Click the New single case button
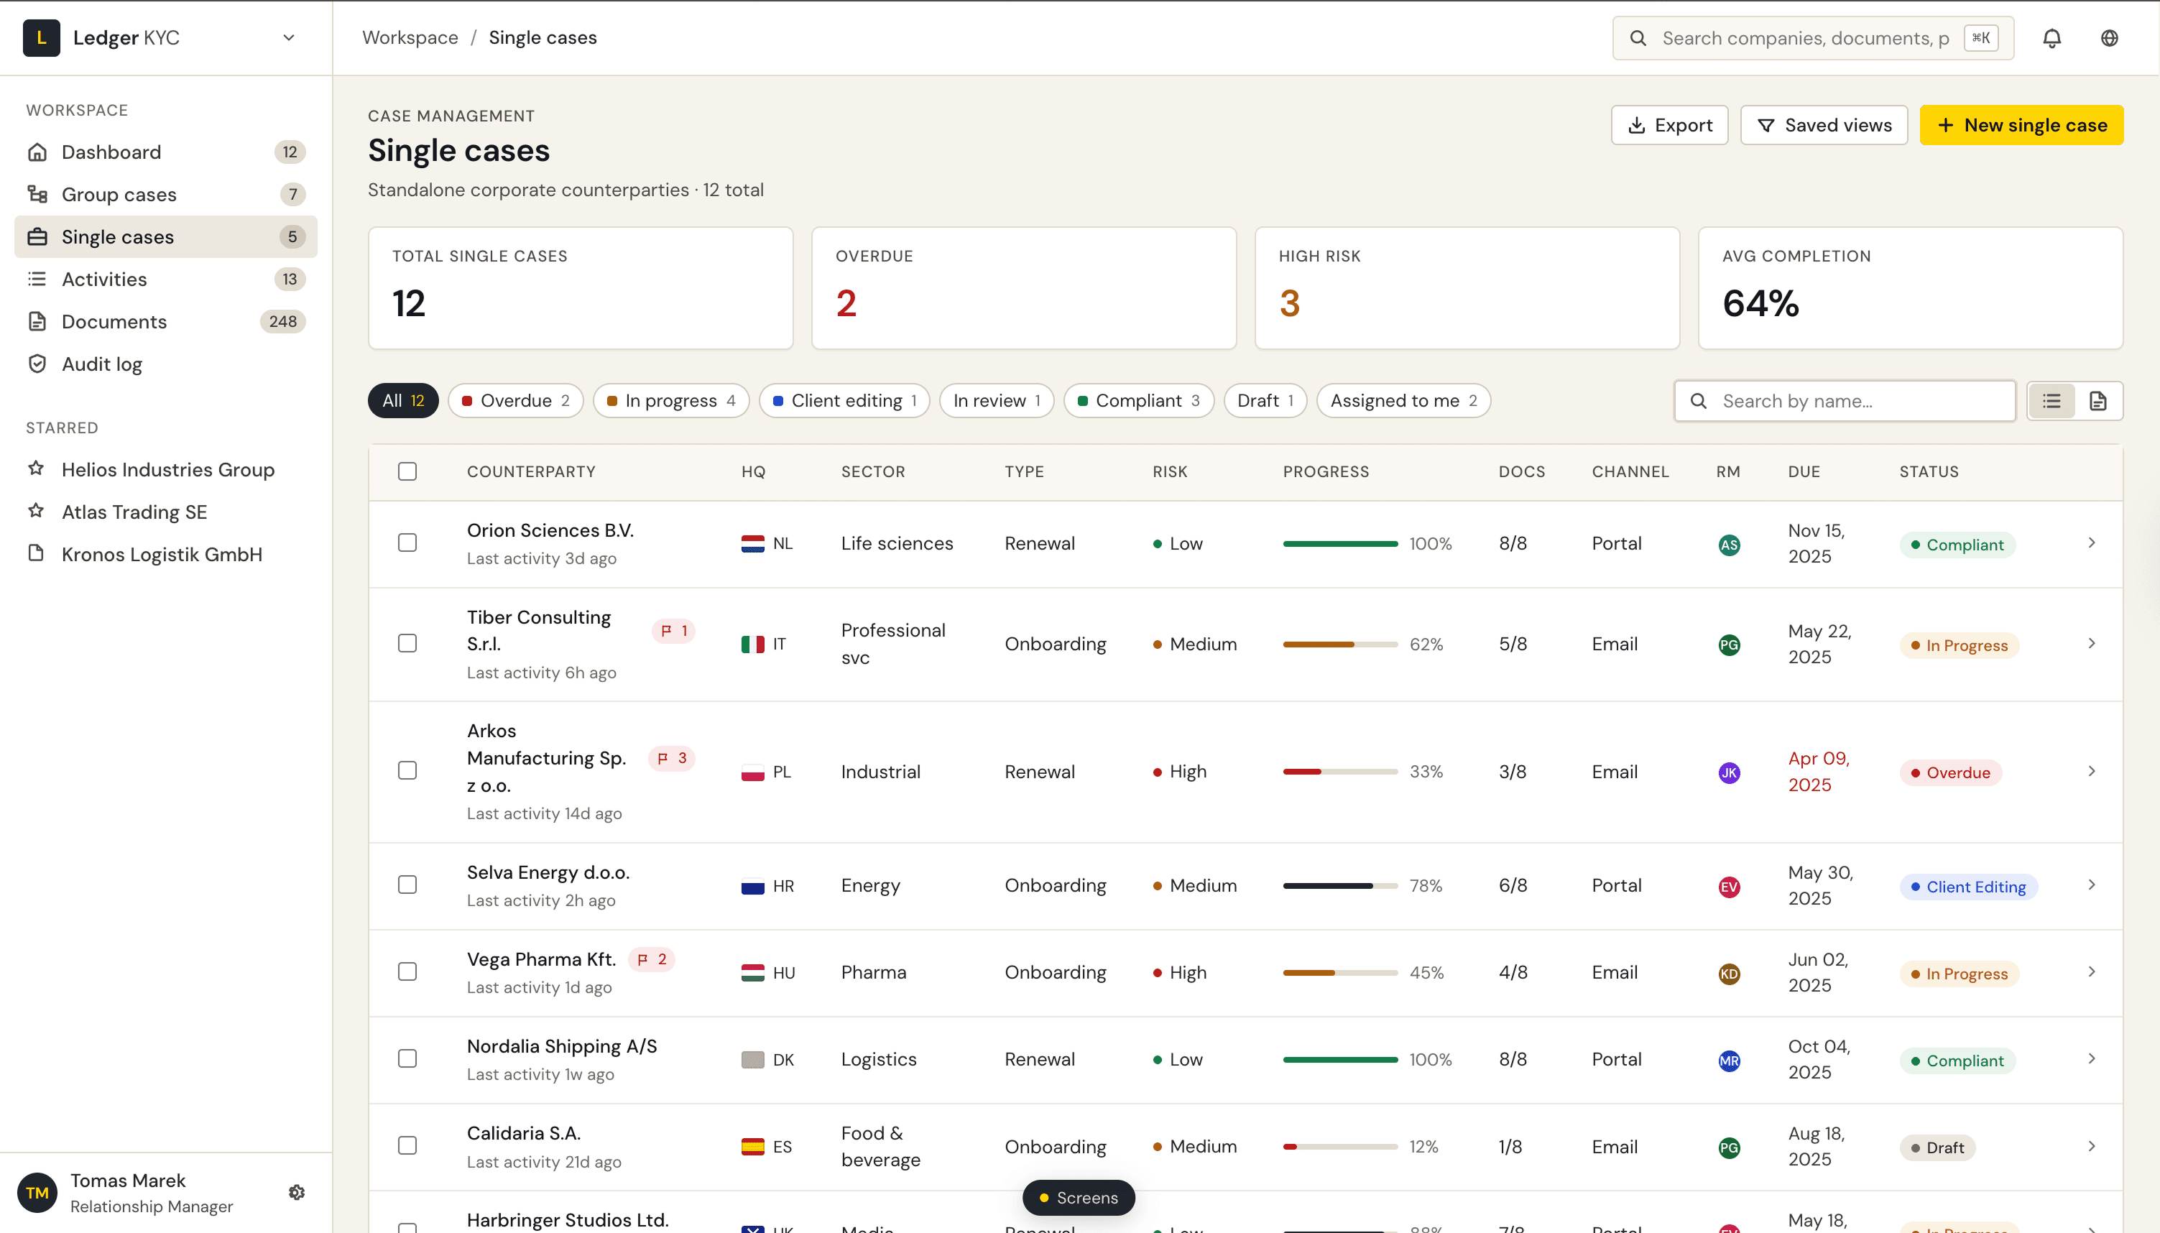 coord(2021,124)
